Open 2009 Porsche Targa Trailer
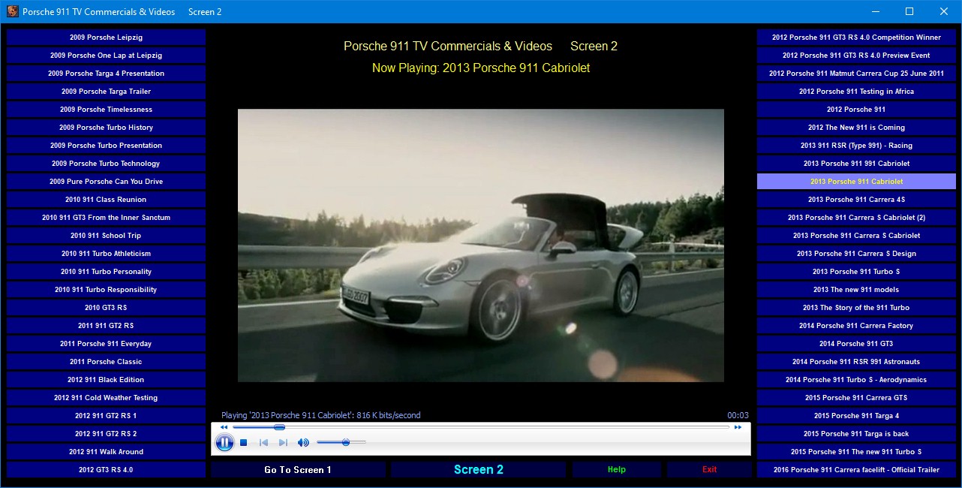962x488 pixels. click(x=106, y=92)
